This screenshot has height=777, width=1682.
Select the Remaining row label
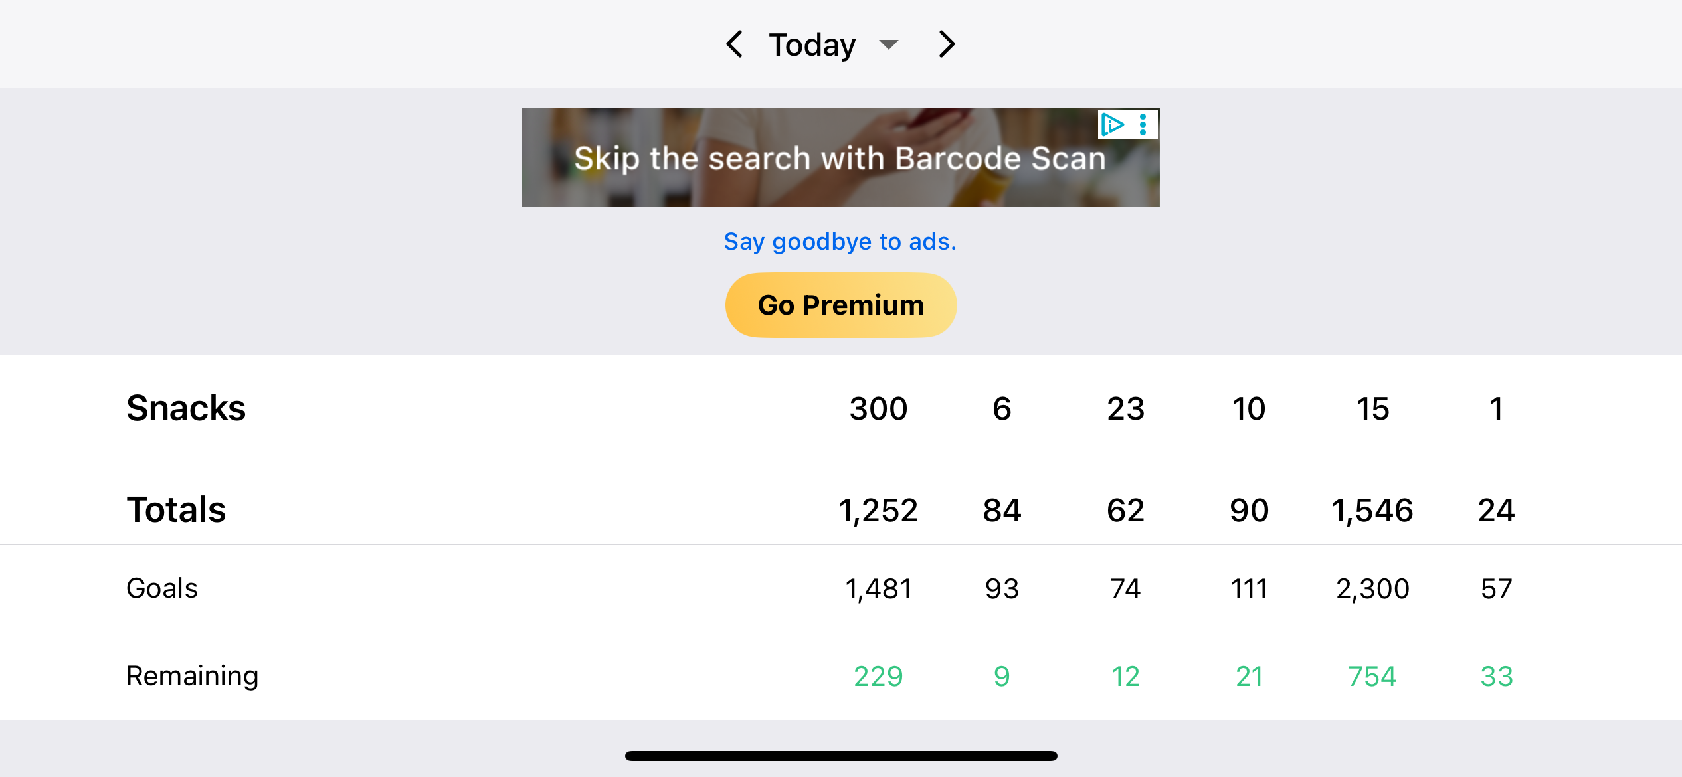coord(192,677)
